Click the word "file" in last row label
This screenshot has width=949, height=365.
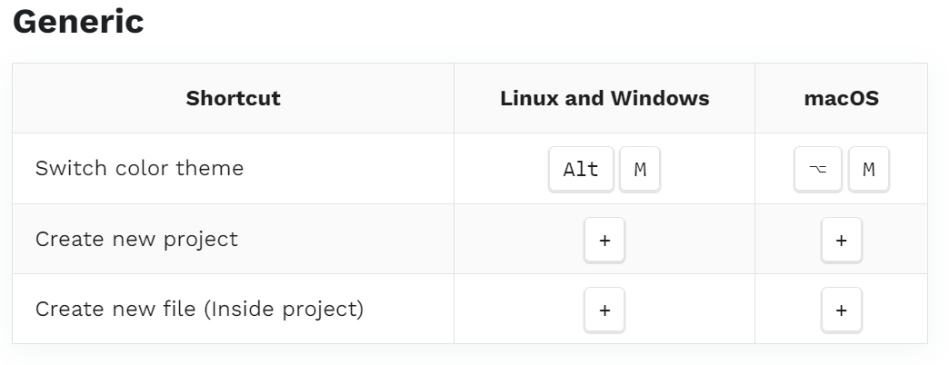[180, 309]
